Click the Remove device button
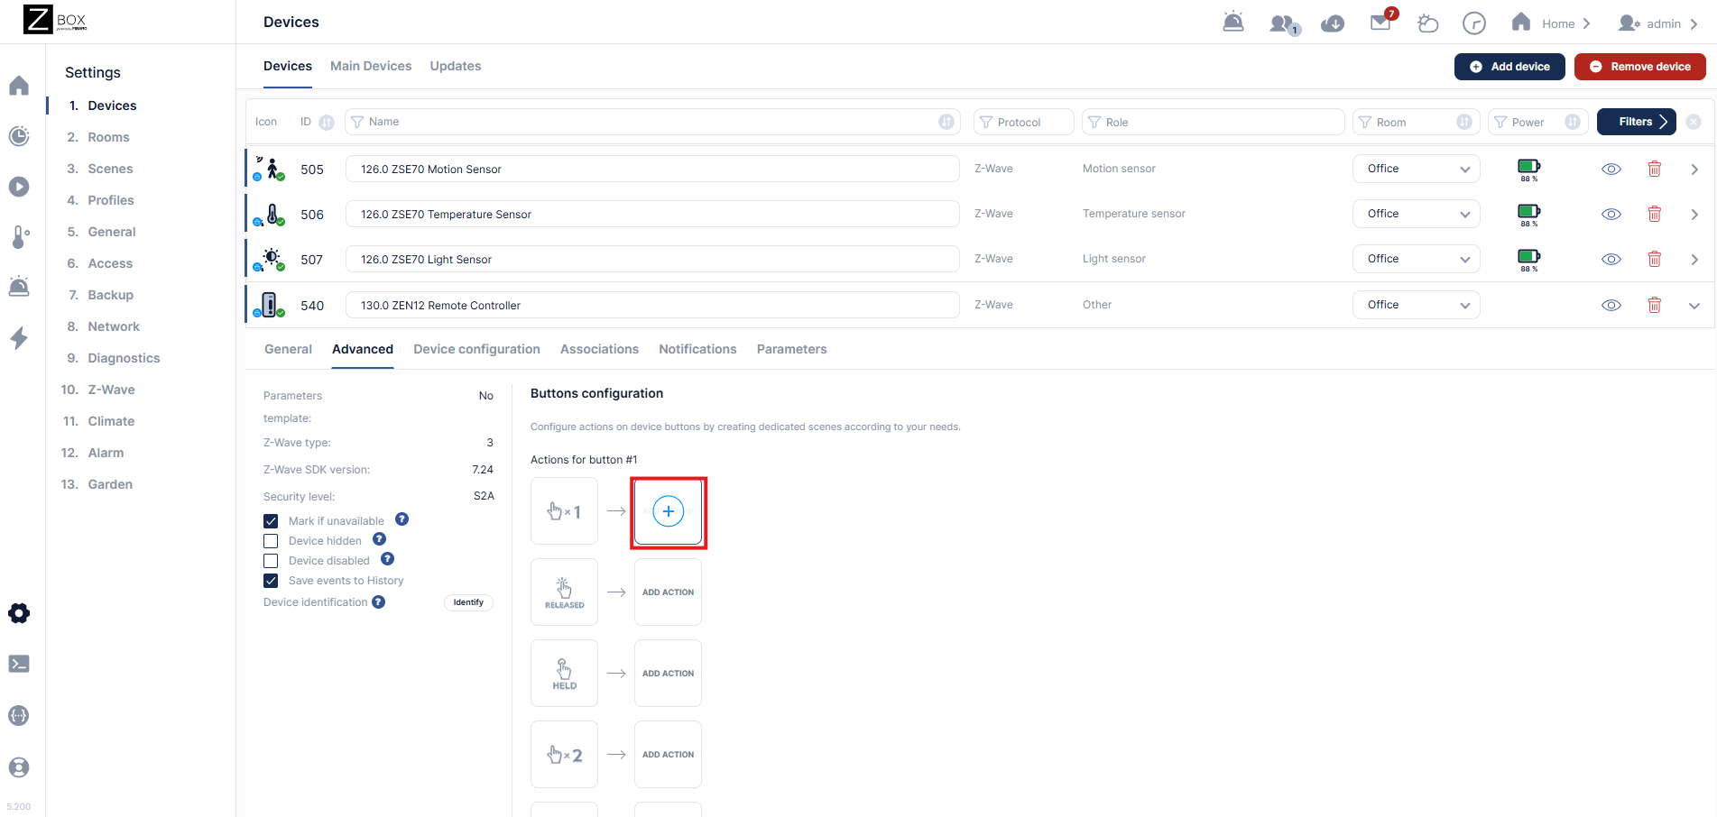Viewport: 1717px width, 817px height. click(x=1640, y=67)
